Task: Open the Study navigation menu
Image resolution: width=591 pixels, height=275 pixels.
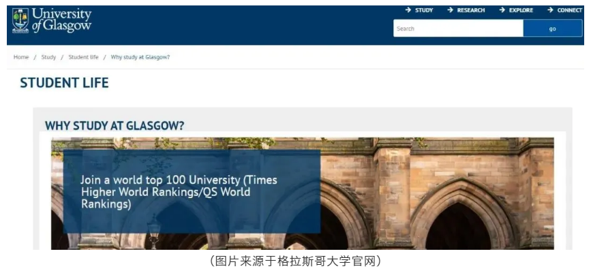Action: coord(419,10)
